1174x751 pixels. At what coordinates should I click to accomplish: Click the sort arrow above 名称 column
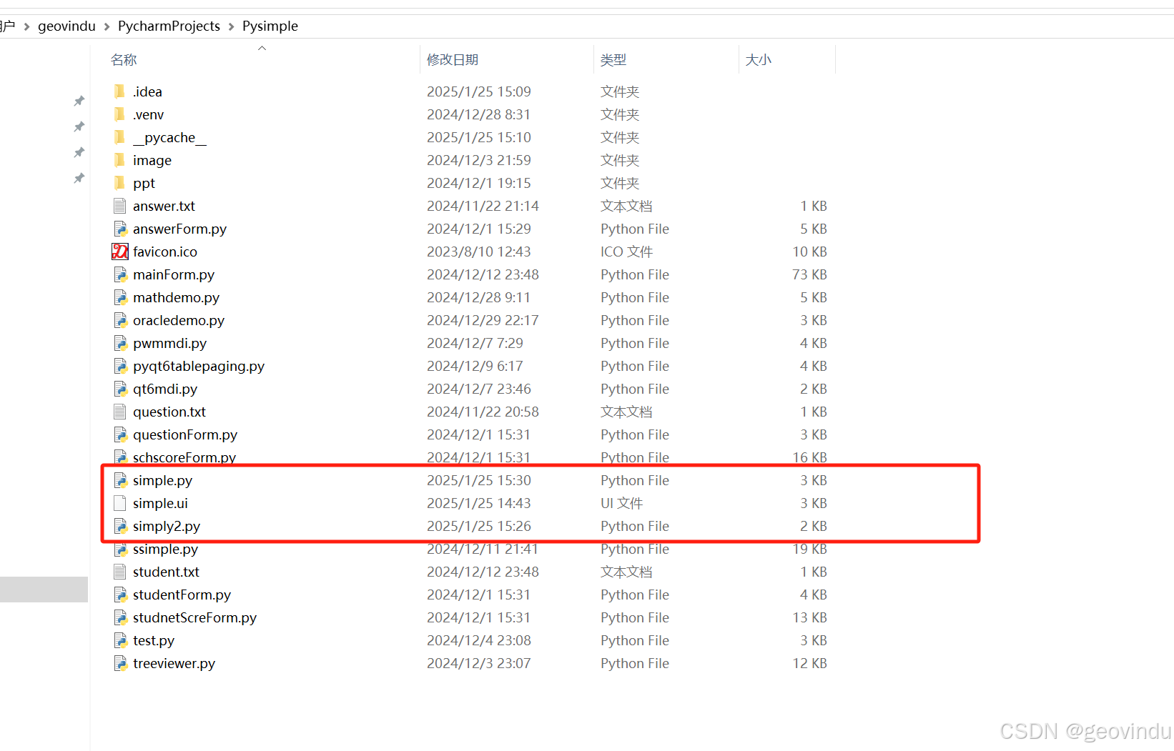pyautogui.click(x=262, y=48)
